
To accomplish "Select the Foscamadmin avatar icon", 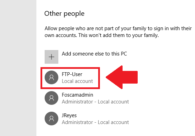I will click(x=51, y=98).
